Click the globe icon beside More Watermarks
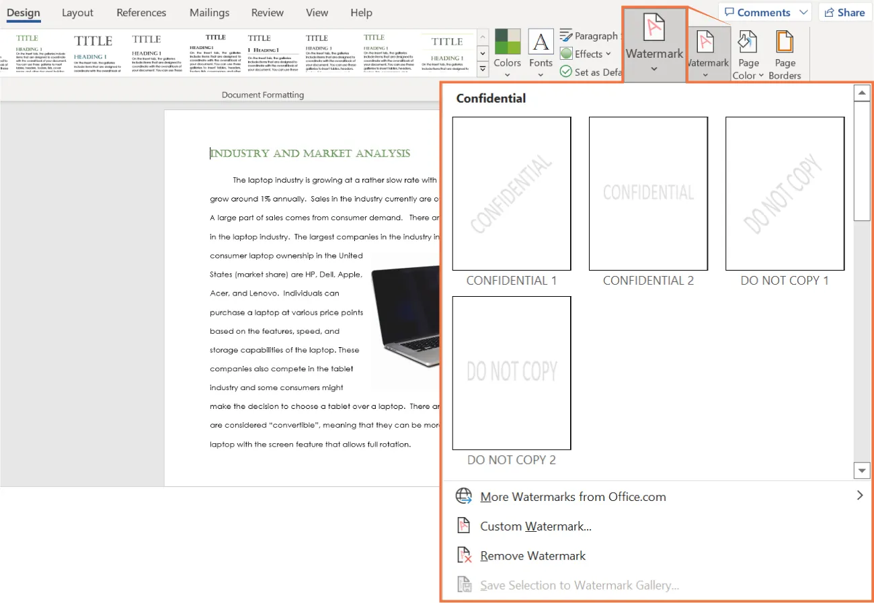The width and height of the screenshot is (874, 603). coord(464,496)
